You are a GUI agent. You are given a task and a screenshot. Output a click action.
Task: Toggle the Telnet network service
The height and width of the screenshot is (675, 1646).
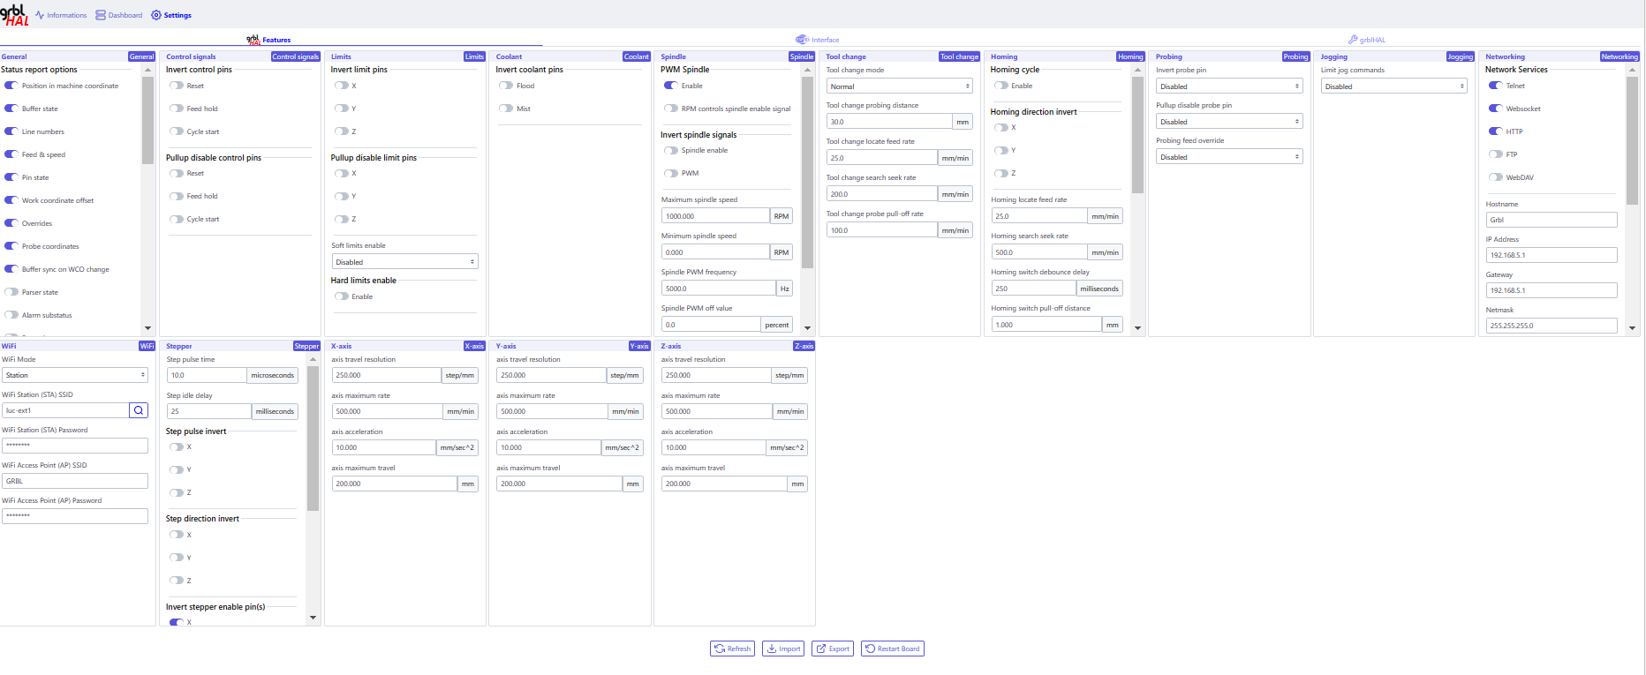coord(1495,86)
